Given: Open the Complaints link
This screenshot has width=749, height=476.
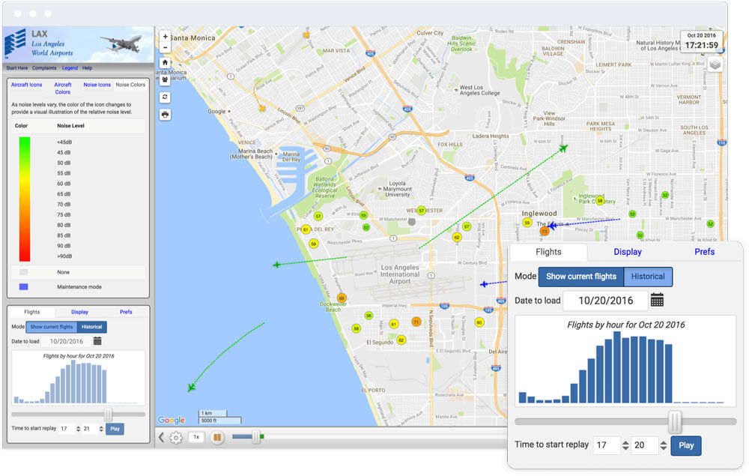Looking at the screenshot, I should 44,68.
